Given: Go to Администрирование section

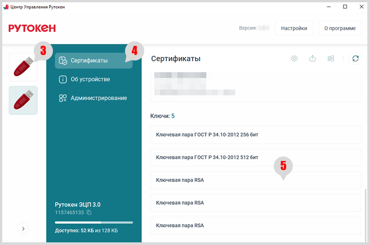Looking at the screenshot, I should pos(98,98).
